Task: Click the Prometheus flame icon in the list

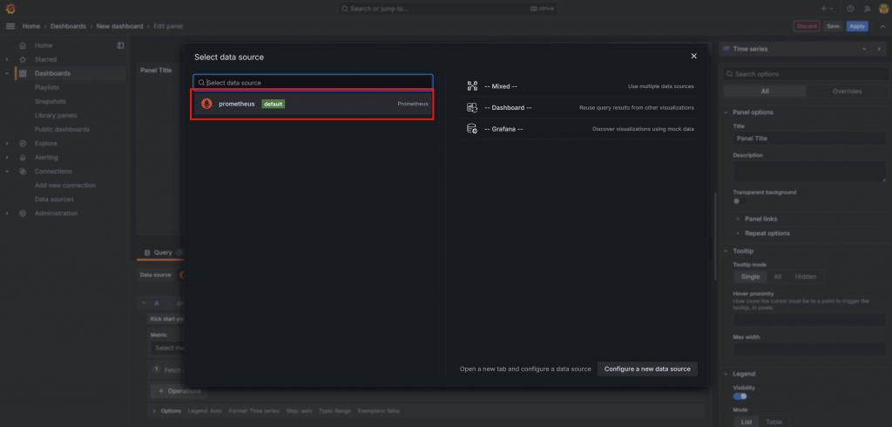Action: click(206, 104)
